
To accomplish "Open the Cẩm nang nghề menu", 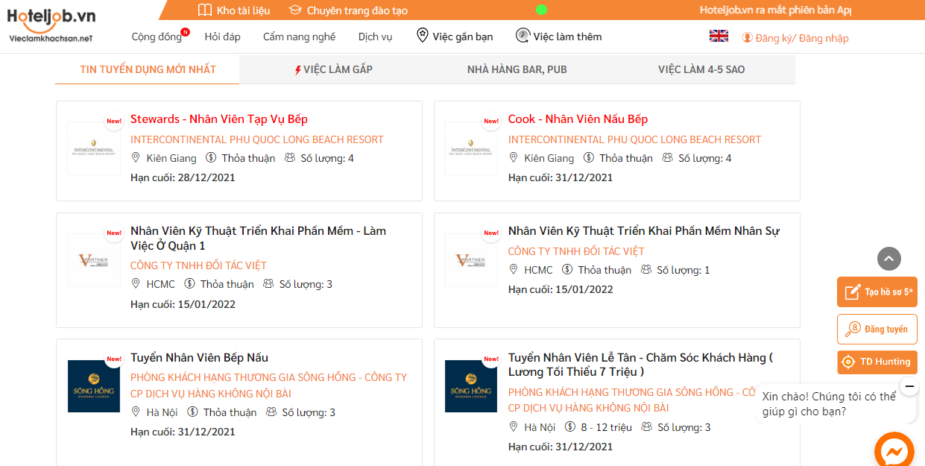I will 299,37.
